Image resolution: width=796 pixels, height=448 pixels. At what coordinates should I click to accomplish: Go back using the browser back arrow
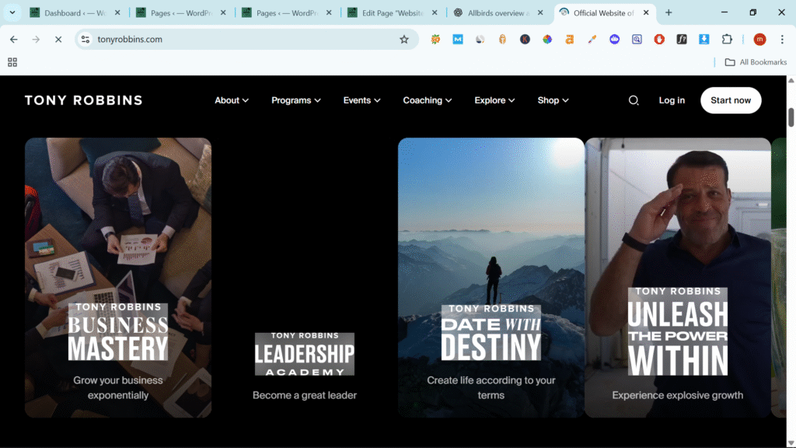point(14,40)
